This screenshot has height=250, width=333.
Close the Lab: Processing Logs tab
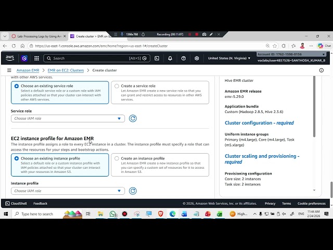click(65, 36)
